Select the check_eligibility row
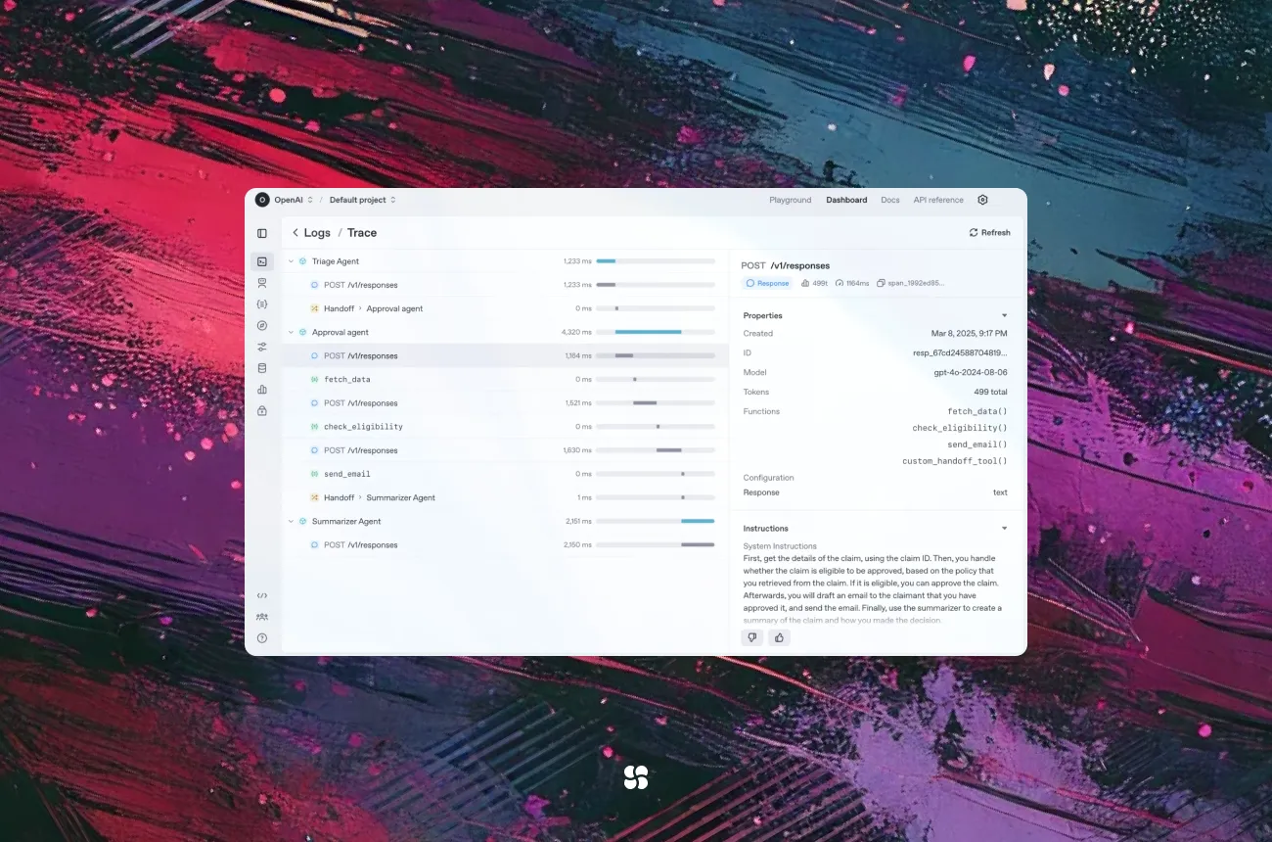This screenshot has height=842, width=1272. click(505, 427)
